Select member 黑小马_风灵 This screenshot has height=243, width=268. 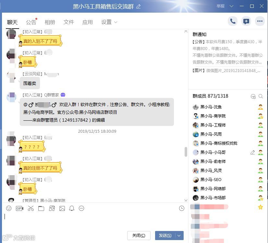(x=227, y=171)
